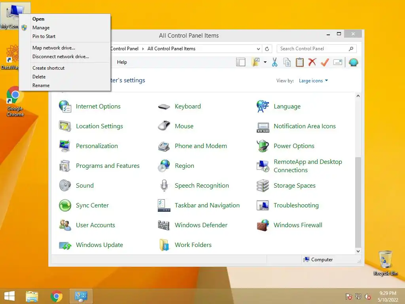Expand the address bar history dropdown

click(258, 49)
